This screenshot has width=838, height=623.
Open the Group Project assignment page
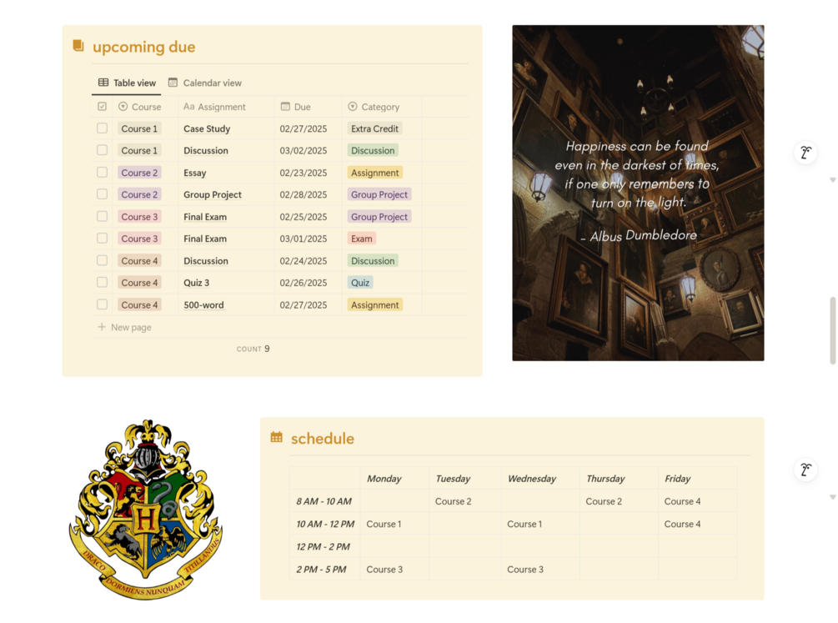212,194
